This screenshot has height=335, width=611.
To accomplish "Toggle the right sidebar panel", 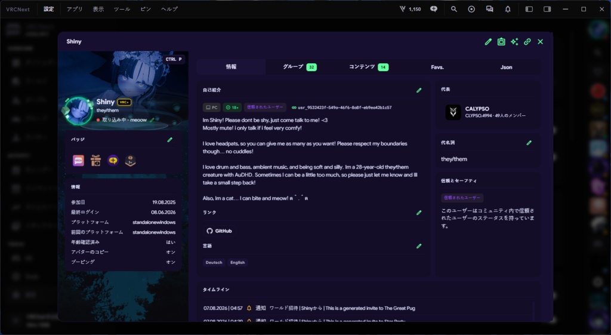I will (x=547, y=9).
